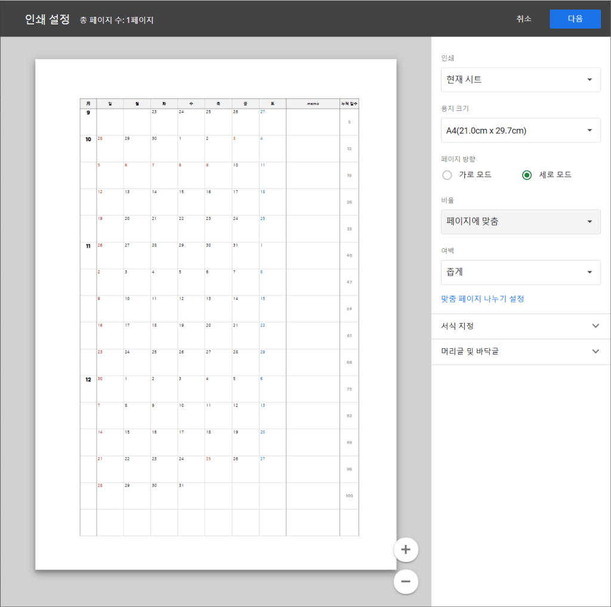This screenshot has height=607, width=611.
Task: Zoom in on the print preview
Action: coord(406,549)
